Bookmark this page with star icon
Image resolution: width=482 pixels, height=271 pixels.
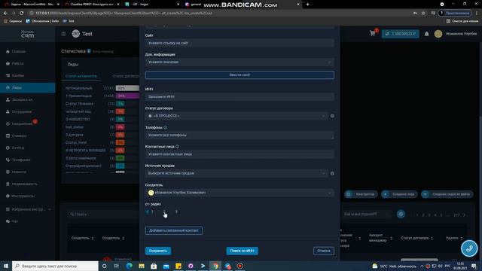pyautogui.click(x=423, y=14)
